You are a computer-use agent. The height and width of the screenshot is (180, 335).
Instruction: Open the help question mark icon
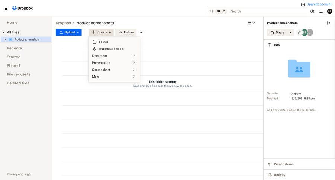312,11
